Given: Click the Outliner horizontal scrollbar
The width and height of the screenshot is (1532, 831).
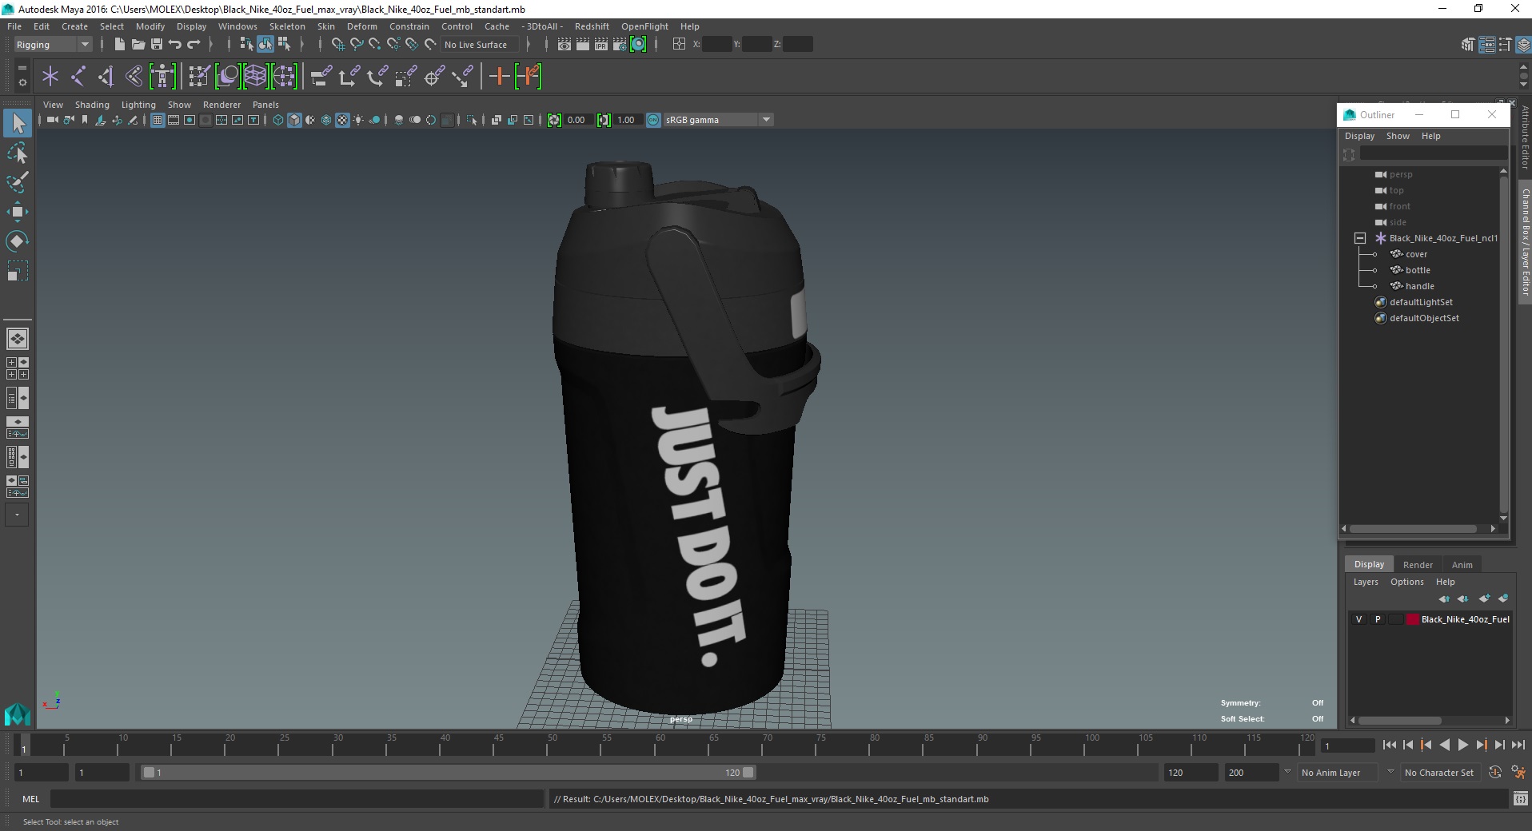Looking at the screenshot, I should coord(1413,529).
